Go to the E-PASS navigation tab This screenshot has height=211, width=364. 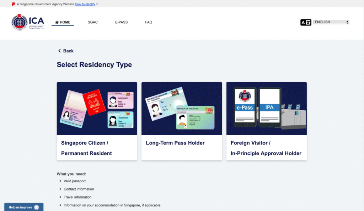121,22
